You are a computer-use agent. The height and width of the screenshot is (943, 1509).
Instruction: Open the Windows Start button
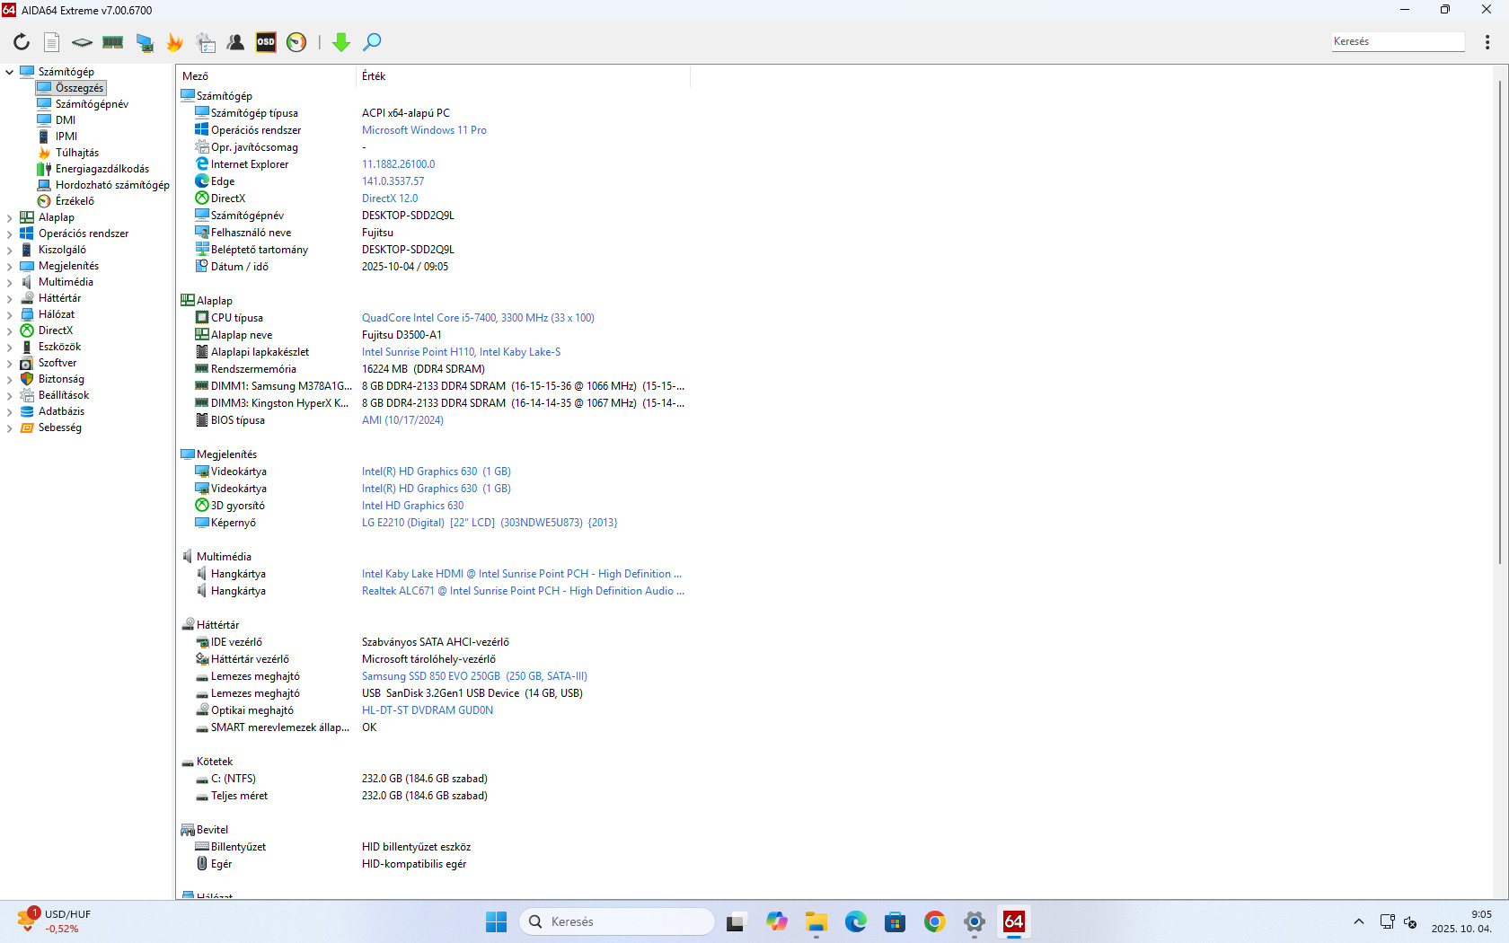496,921
